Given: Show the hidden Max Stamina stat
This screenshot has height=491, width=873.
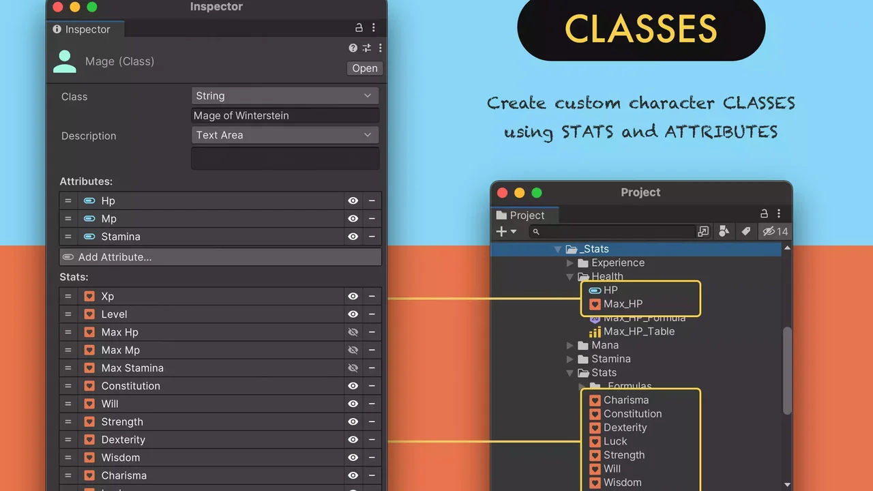Looking at the screenshot, I should (x=353, y=368).
